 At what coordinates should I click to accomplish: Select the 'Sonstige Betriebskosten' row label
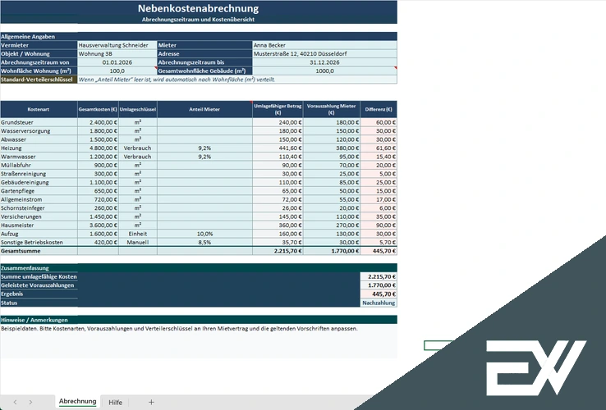(x=39, y=242)
